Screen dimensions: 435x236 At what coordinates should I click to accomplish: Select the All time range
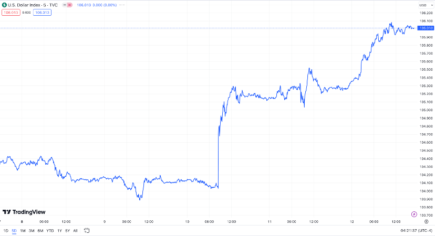click(75, 230)
